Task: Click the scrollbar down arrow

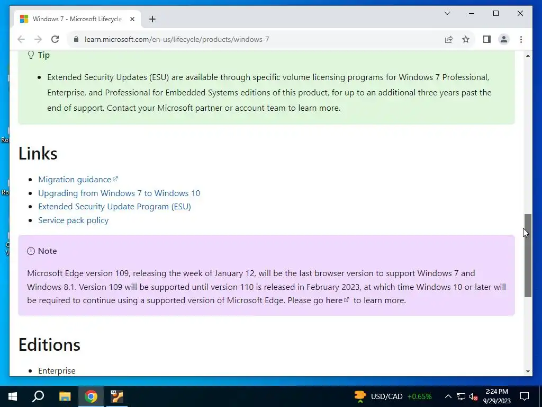Action: click(x=528, y=371)
